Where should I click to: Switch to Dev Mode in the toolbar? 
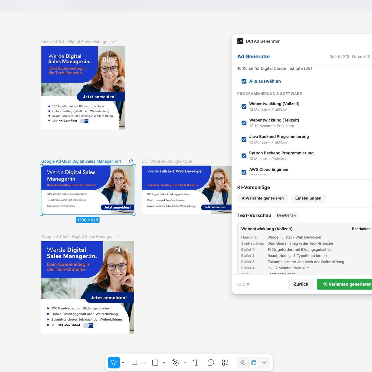(264, 362)
